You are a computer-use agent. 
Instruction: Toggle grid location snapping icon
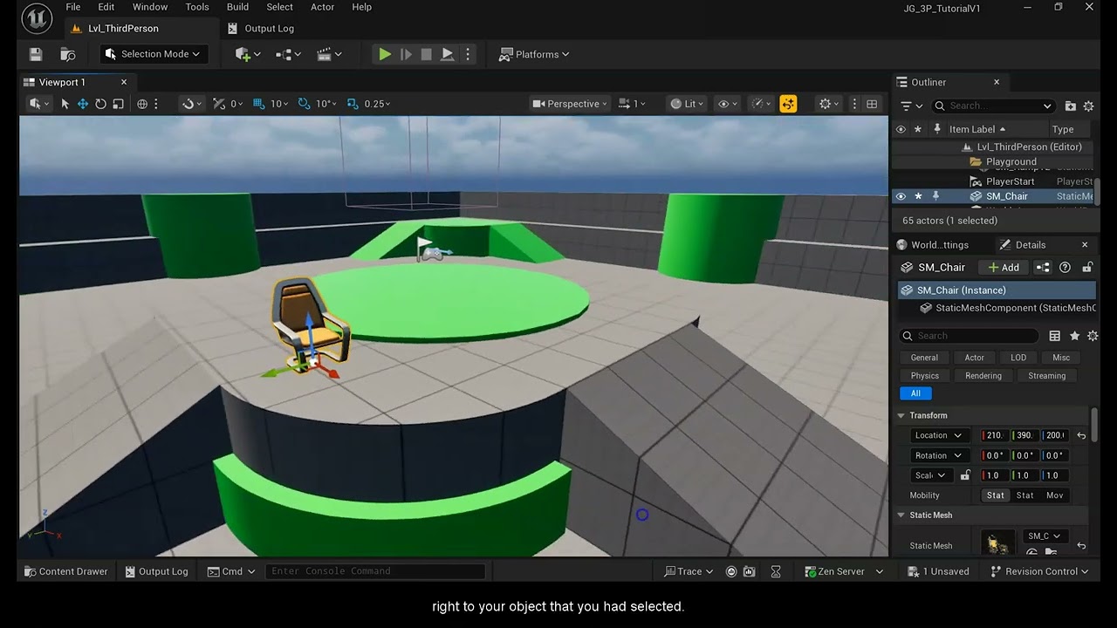coord(258,104)
